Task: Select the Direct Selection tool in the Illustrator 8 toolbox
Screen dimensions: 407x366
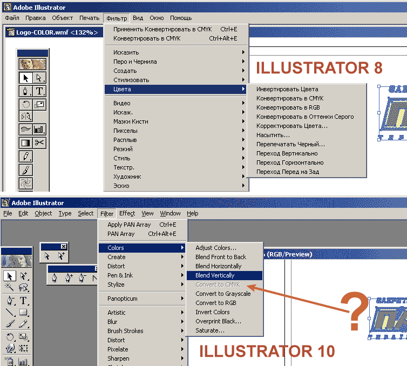Action: [x=39, y=78]
